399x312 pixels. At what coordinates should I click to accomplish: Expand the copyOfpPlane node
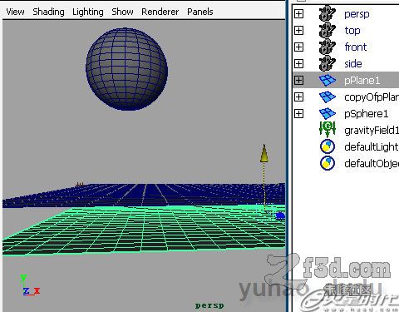click(x=298, y=97)
